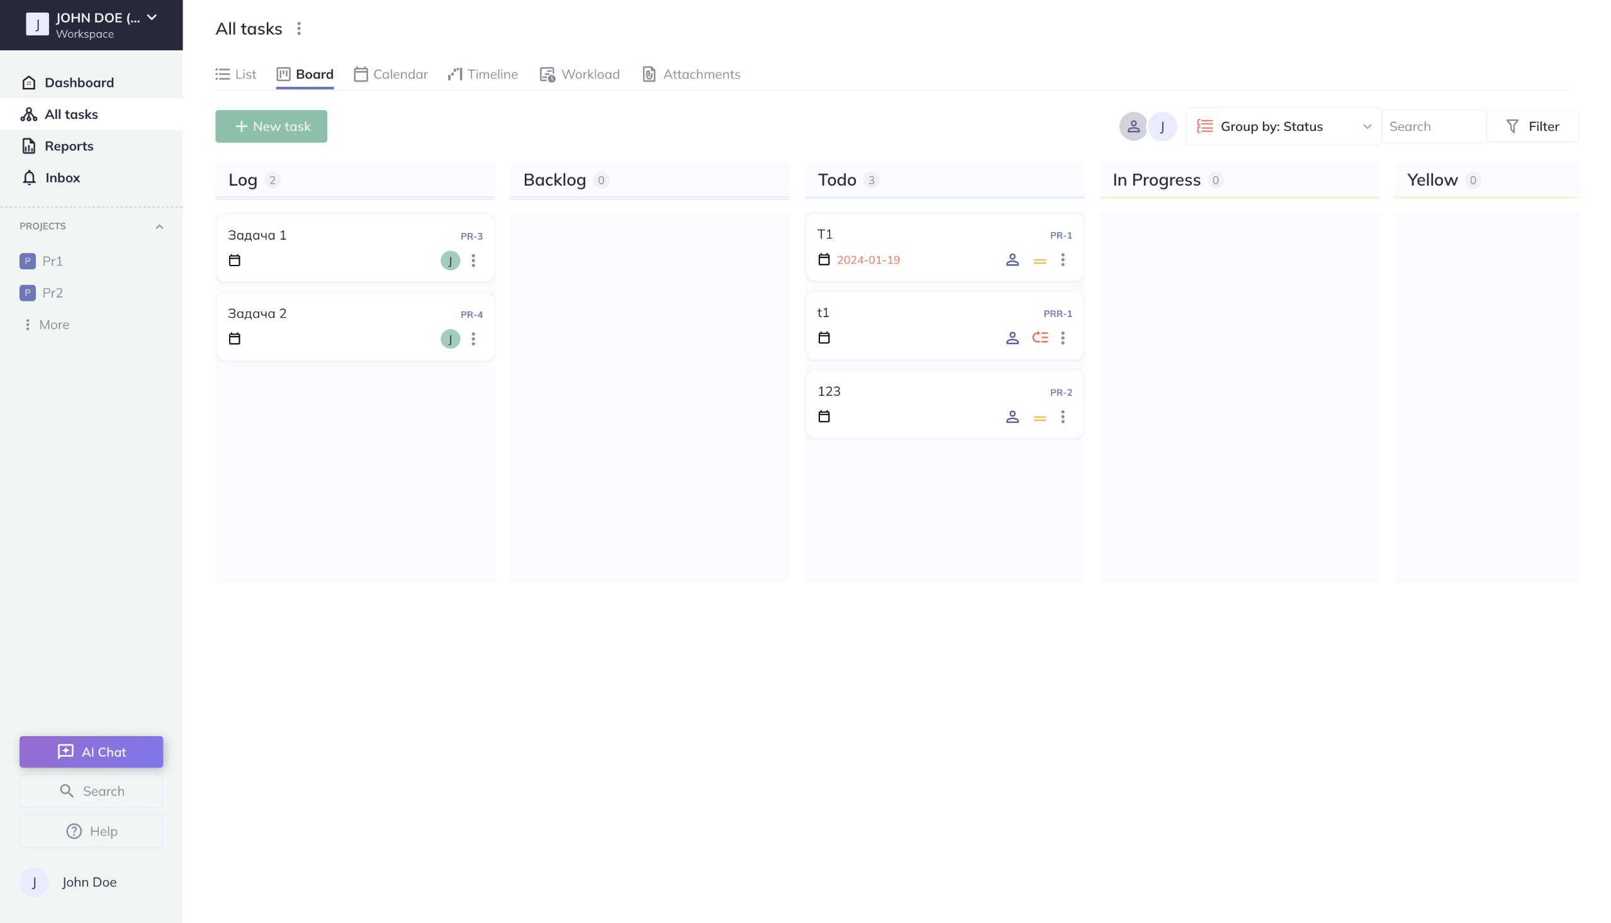
Task: Launch the AI Chat button
Action: point(91,752)
